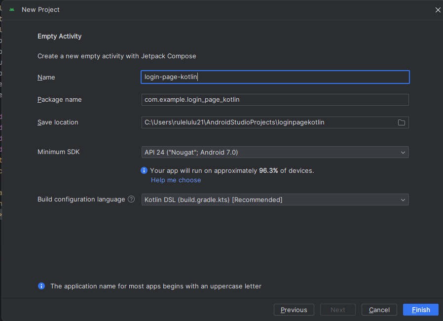Click the info icon beside the uppercase letter warning
443x321 pixels.
click(x=41, y=286)
